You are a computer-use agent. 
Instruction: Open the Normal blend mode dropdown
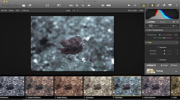(x=165, y=22)
